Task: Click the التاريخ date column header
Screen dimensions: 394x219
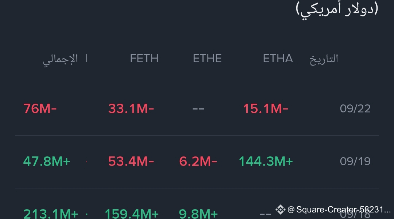Action: [324, 60]
